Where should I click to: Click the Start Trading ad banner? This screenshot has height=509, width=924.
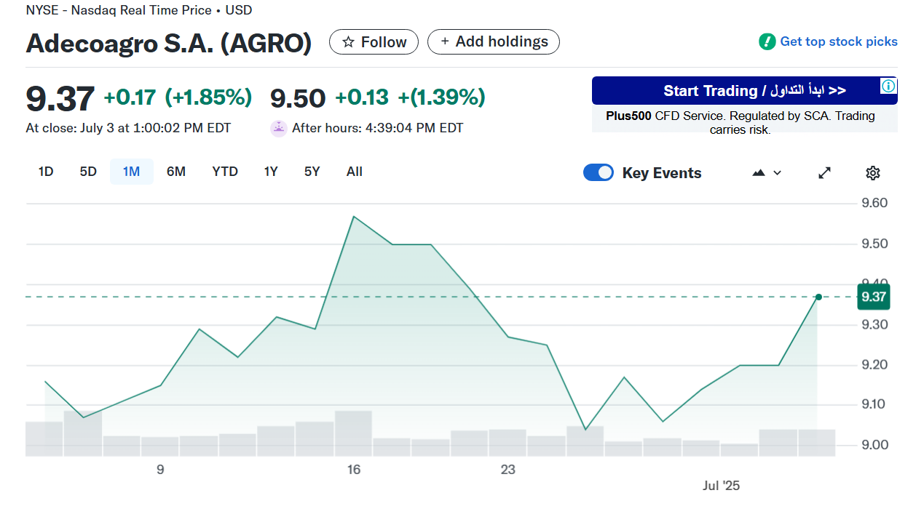[x=744, y=91]
